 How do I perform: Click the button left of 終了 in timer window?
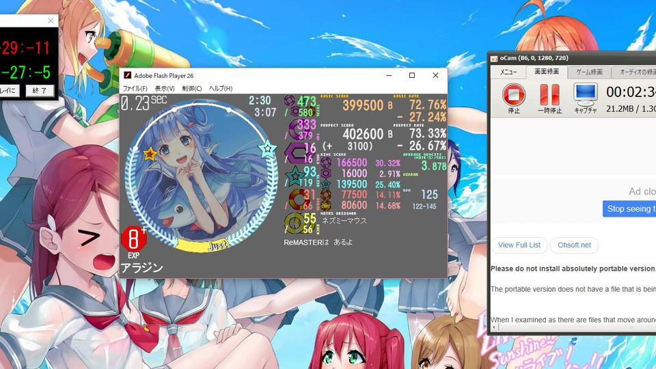point(8,90)
